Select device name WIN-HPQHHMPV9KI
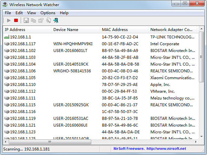 (73, 44)
